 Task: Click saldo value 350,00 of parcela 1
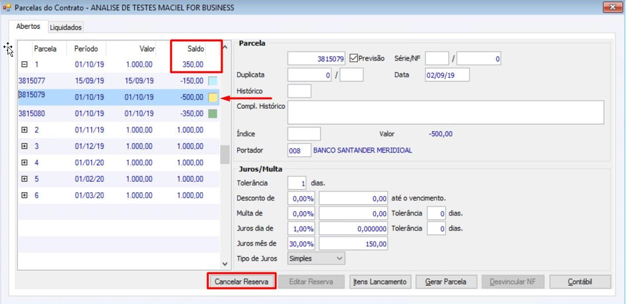click(x=193, y=64)
